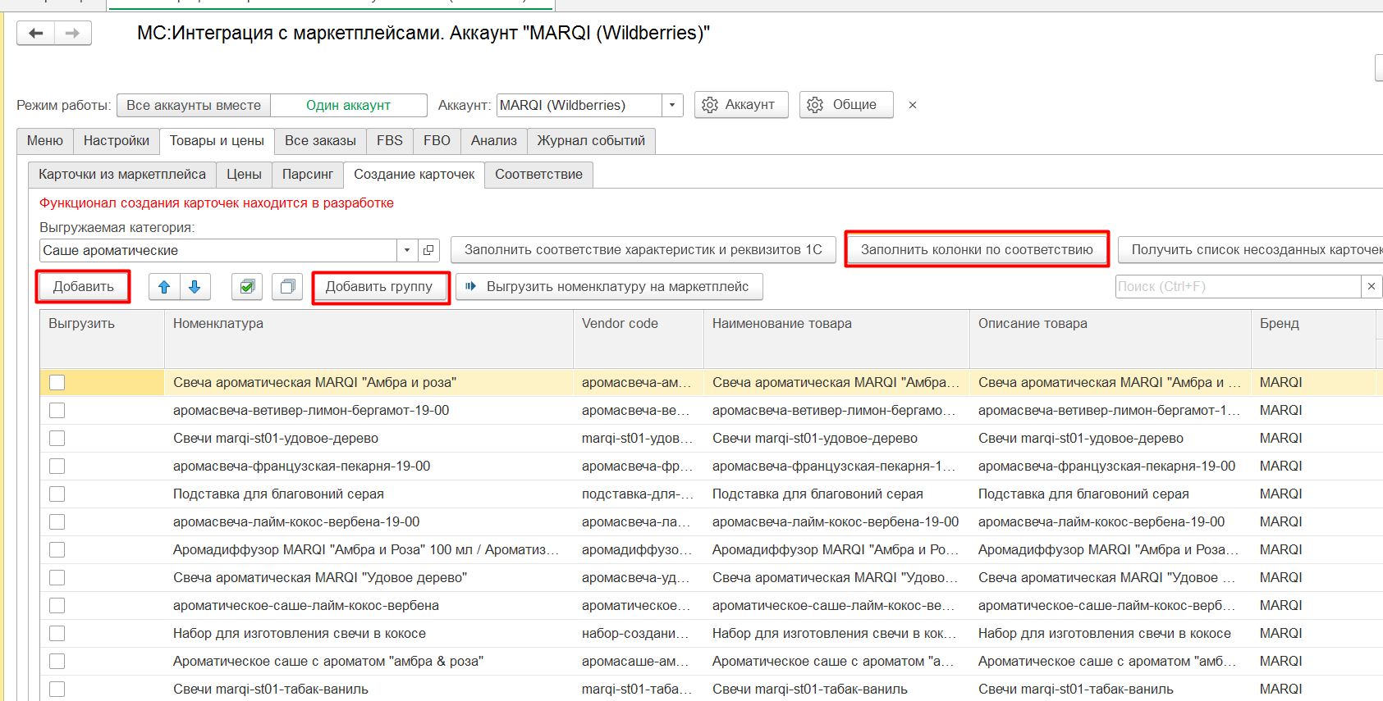Click Выгрузить номенклатуру на маркетплейс
This screenshot has width=1383, height=701.
click(x=609, y=287)
